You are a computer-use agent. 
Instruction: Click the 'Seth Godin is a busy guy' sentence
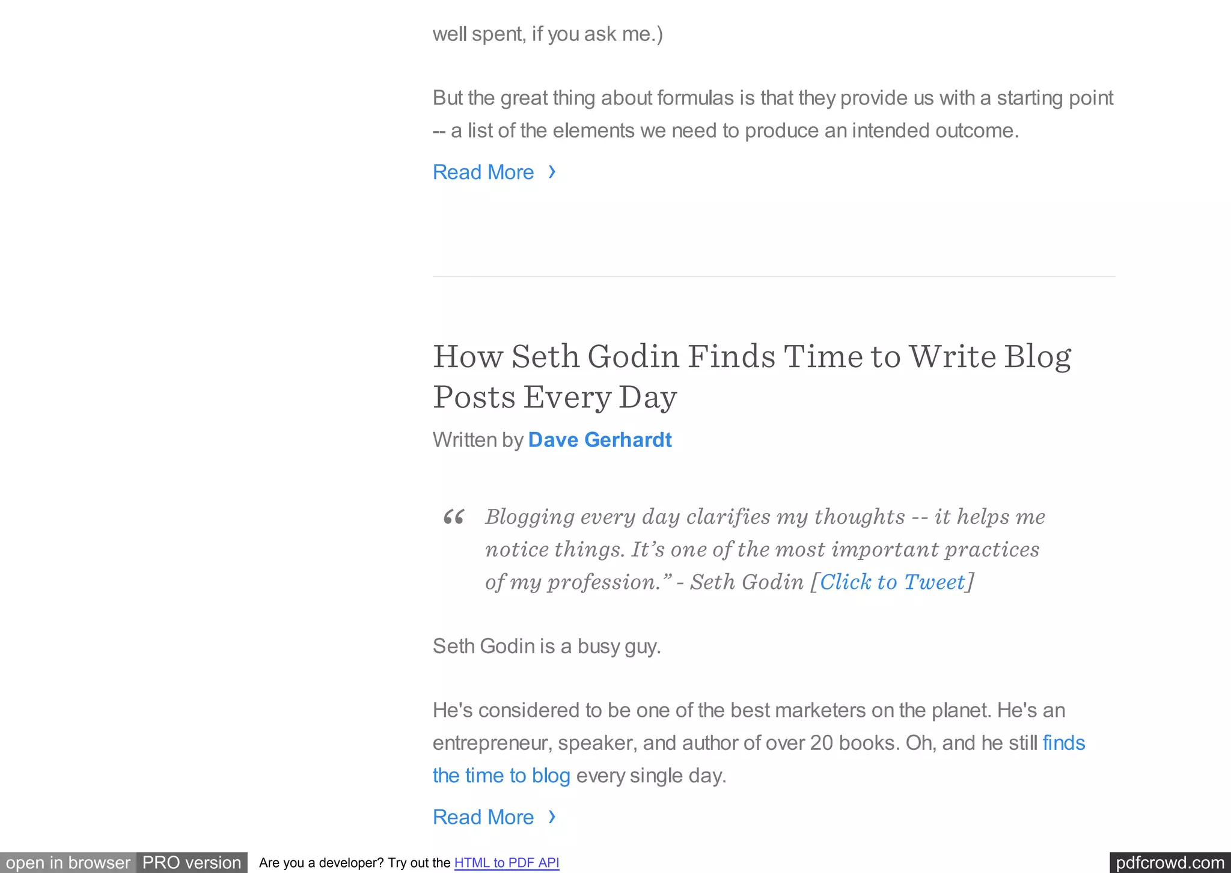(x=547, y=646)
